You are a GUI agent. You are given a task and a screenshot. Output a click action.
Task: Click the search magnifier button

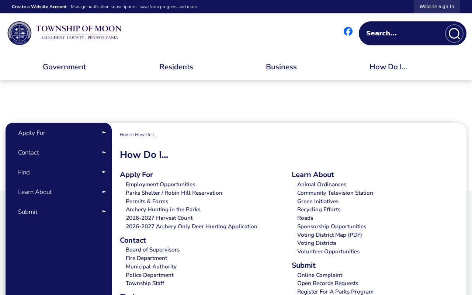point(454,34)
